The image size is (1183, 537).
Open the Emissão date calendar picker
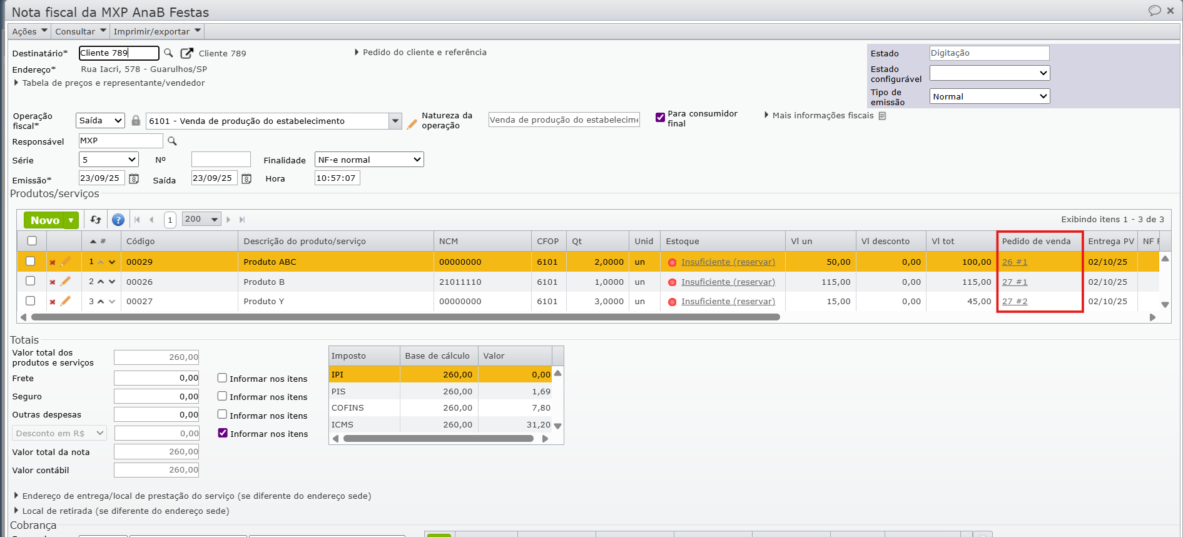click(134, 179)
